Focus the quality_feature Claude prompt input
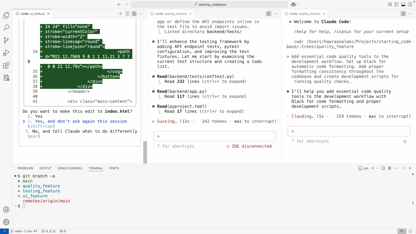The image size is (416, 234). click(349, 131)
